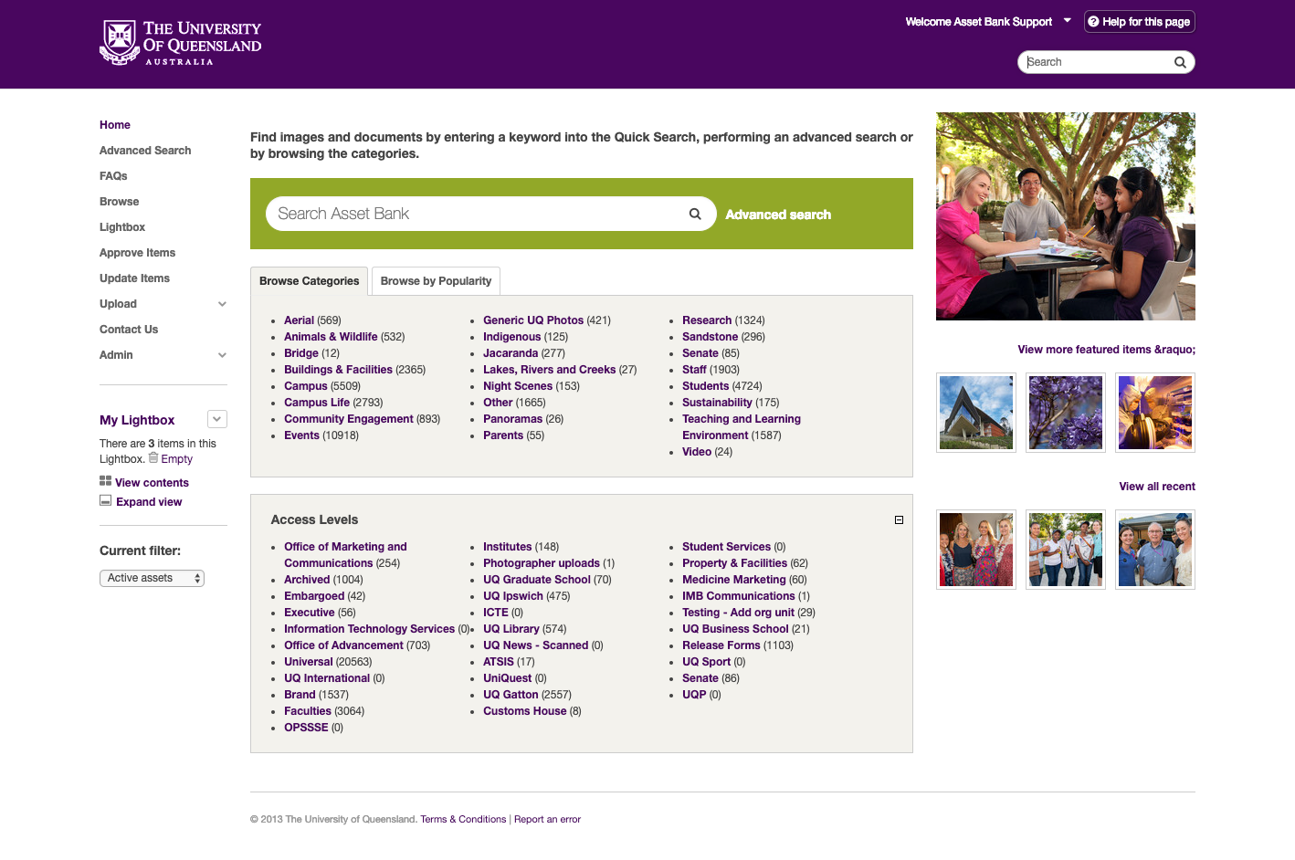Click View more featured items link

(1106, 350)
